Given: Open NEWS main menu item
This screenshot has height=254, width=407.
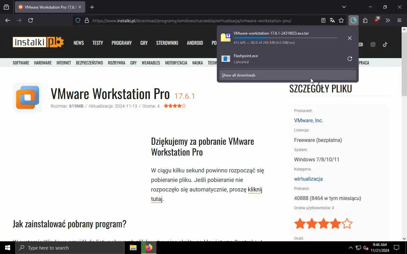Looking at the screenshot, I should click(x=79, y=43).
